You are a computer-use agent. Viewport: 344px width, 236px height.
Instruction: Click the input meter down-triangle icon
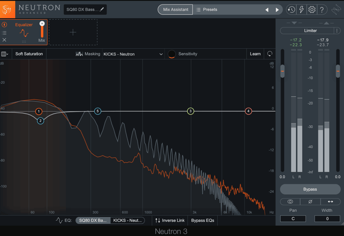[x=294, y=23]
